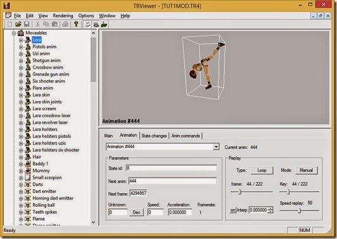
Task: Click the yellow question mark Help icon
Action: (x=76, y=24)
